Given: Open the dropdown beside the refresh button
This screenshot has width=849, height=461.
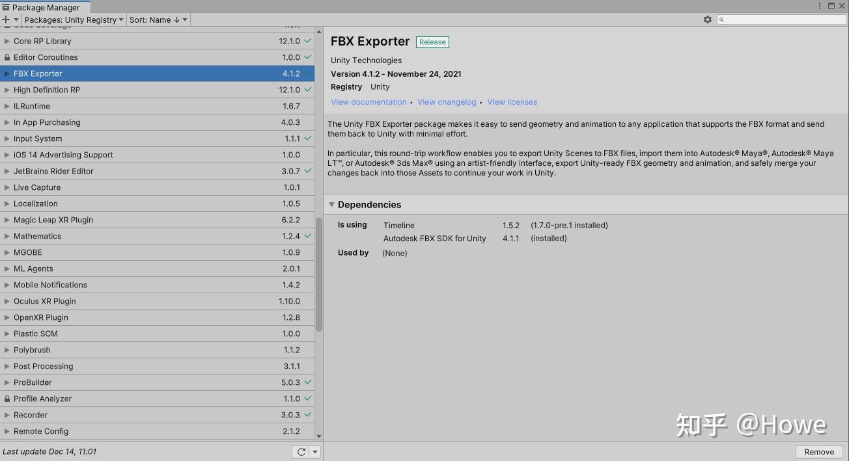Looking at the screenshot, I should (x=314, y=451).
